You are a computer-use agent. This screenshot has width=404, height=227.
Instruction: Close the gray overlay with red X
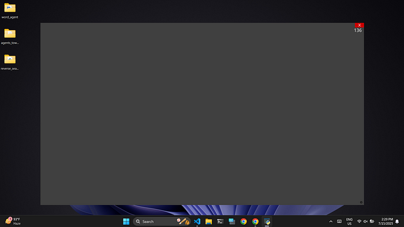coord(359,25)
